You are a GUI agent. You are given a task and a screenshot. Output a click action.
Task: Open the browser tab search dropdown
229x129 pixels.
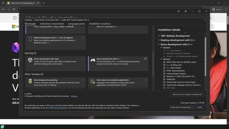[x=3, y=3]
